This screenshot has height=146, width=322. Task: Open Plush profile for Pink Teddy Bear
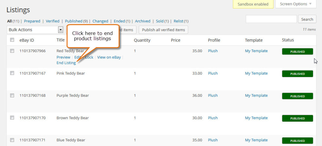point(213,73)
